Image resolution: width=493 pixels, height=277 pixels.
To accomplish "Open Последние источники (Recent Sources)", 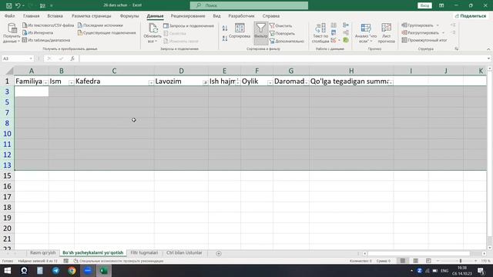I will click(100, 25).
